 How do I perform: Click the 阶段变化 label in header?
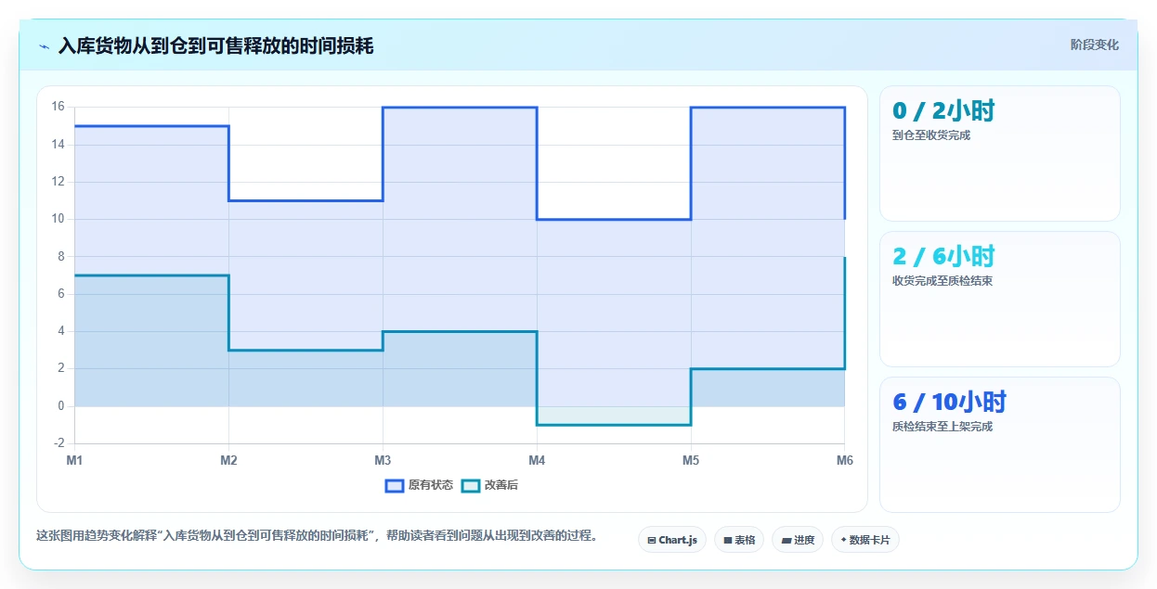point(1095,45)
